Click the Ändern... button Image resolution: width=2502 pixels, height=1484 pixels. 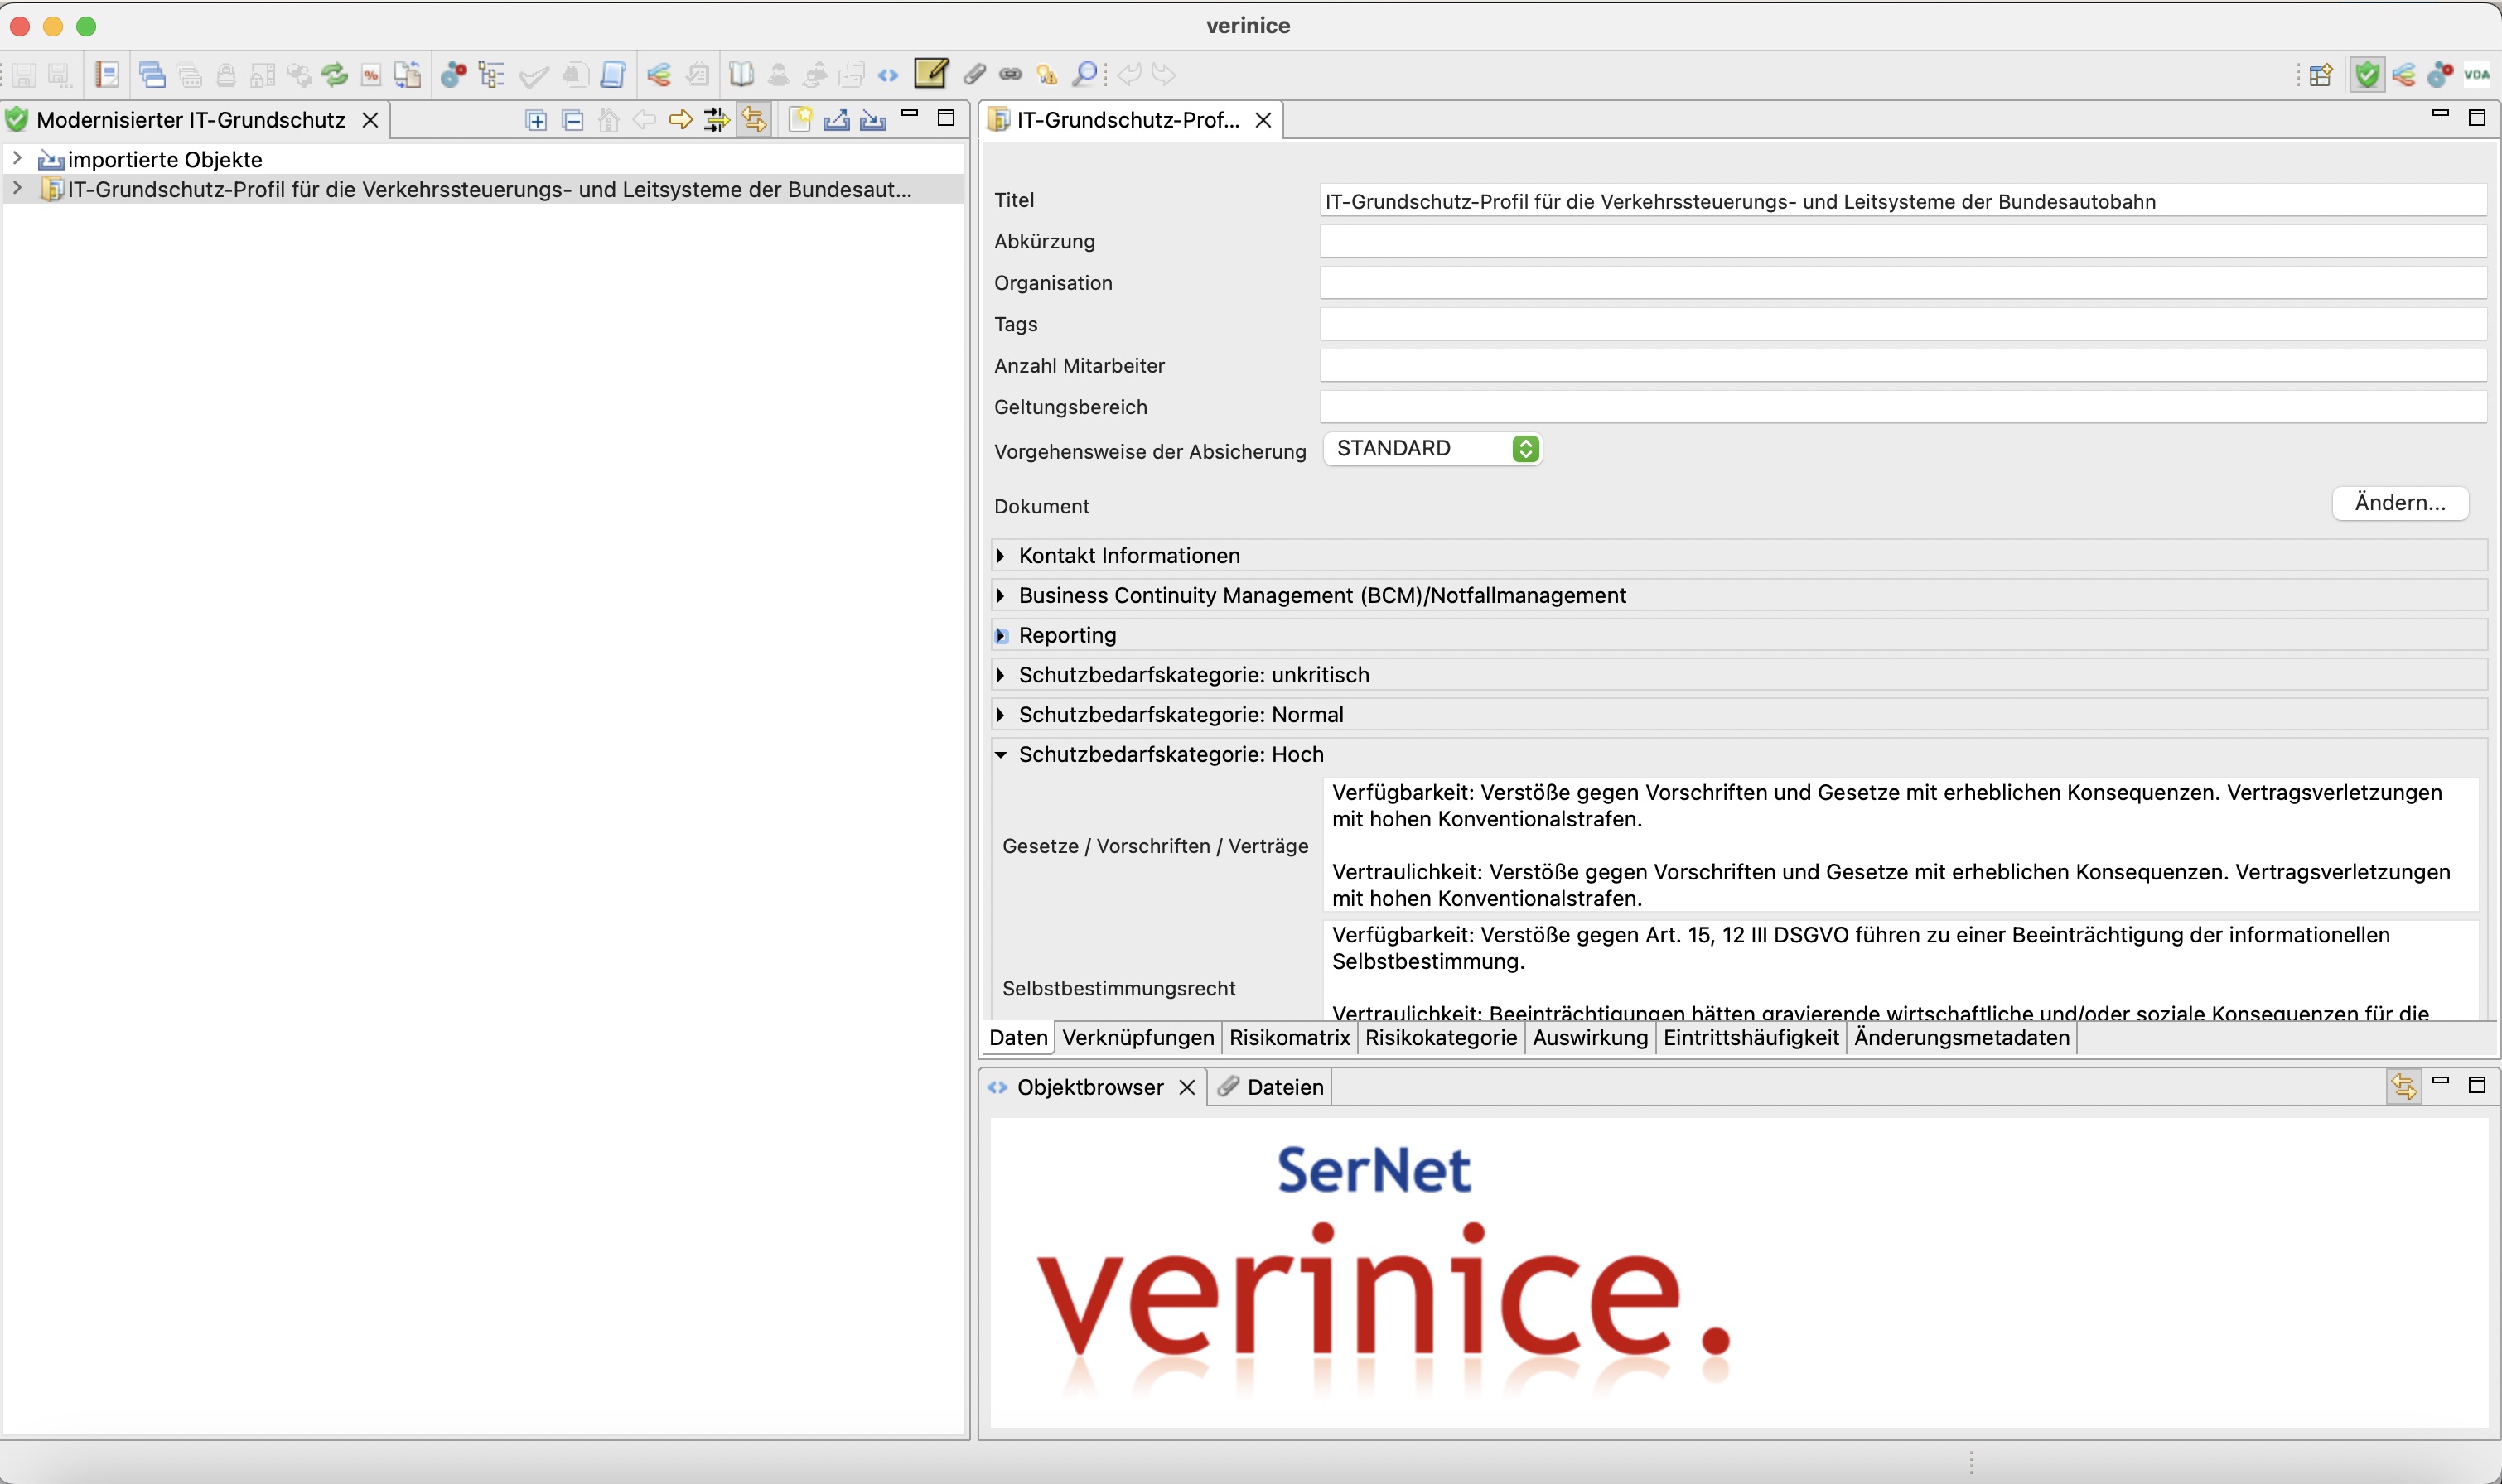coord(2400,503)
